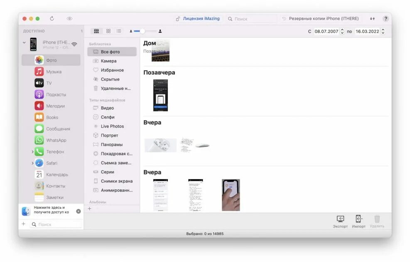
Task: Select Избранное favorites
Action: coord(112,70)
